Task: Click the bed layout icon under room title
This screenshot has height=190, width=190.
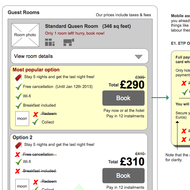Action: [50, 42]
